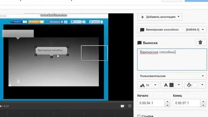Screen dimensions: 208x117
Task: Click bottom-center handle of the callout pointer
Action: (52, 57)
